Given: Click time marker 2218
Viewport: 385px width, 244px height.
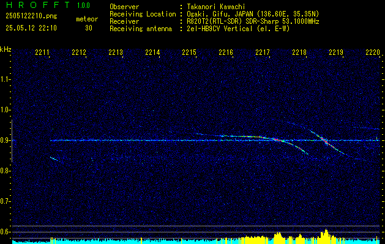Looking at the screenshot, I should pos(299,52).
